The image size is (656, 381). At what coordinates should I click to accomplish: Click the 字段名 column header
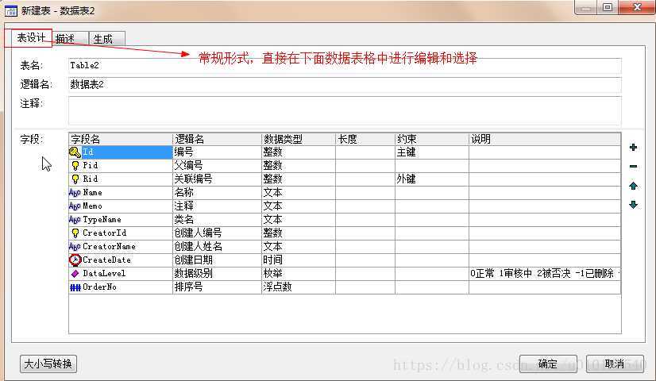[x=121, y=139]
